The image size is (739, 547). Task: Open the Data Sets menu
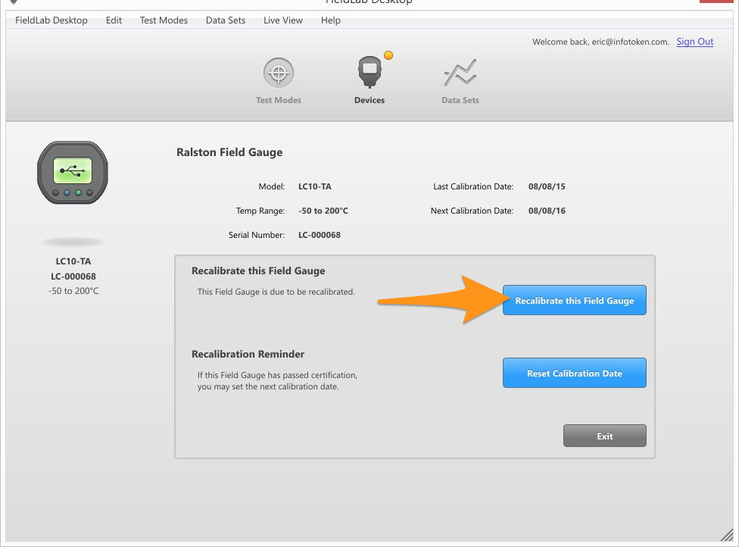(226, 20)
